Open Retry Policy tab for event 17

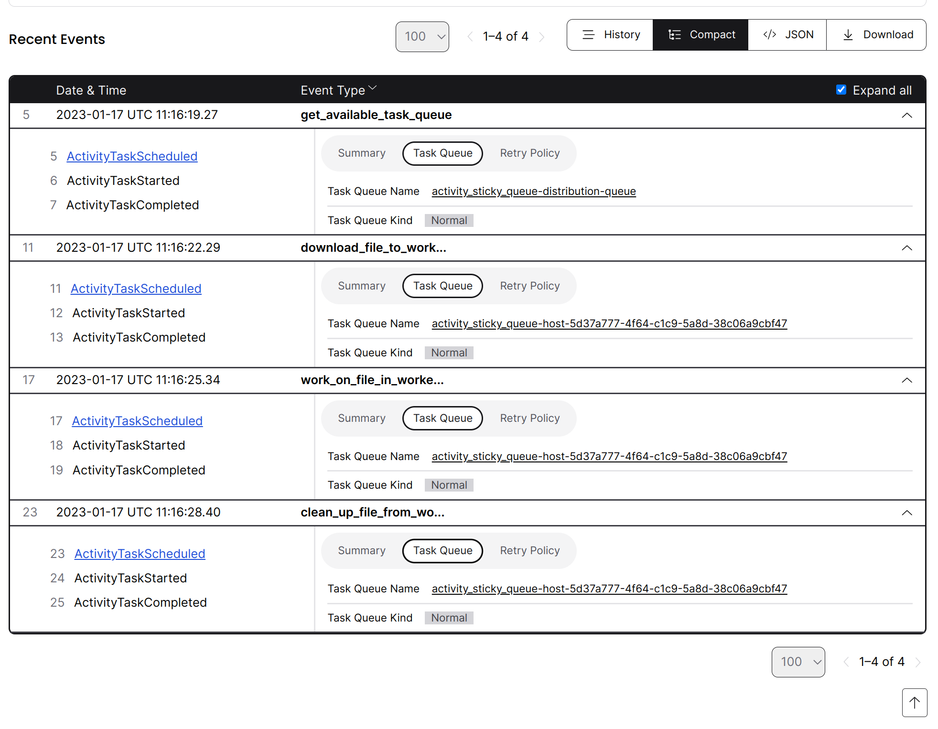529,418
